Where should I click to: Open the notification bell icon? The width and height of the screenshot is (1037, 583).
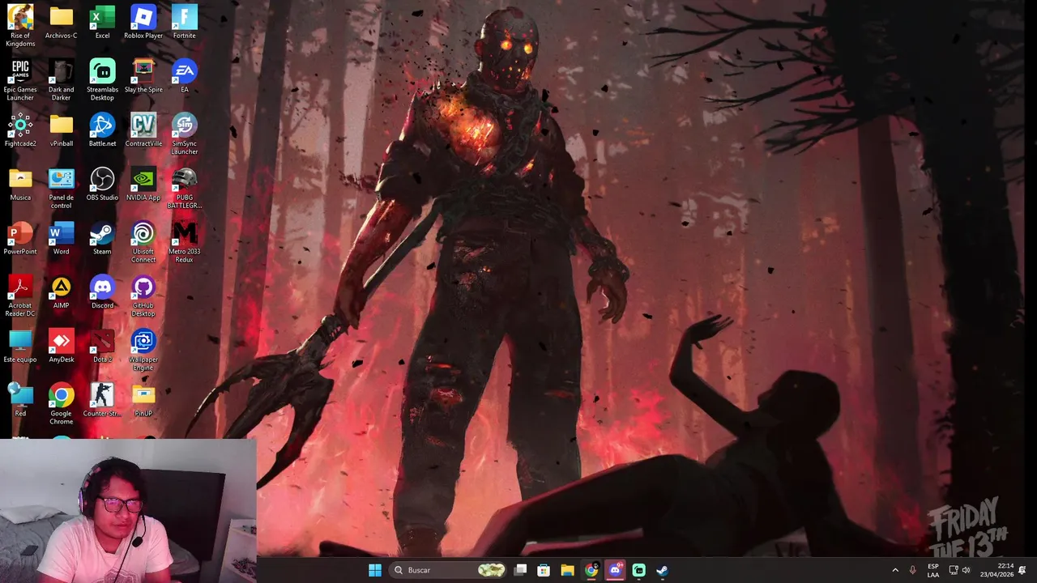point(1022,570)
